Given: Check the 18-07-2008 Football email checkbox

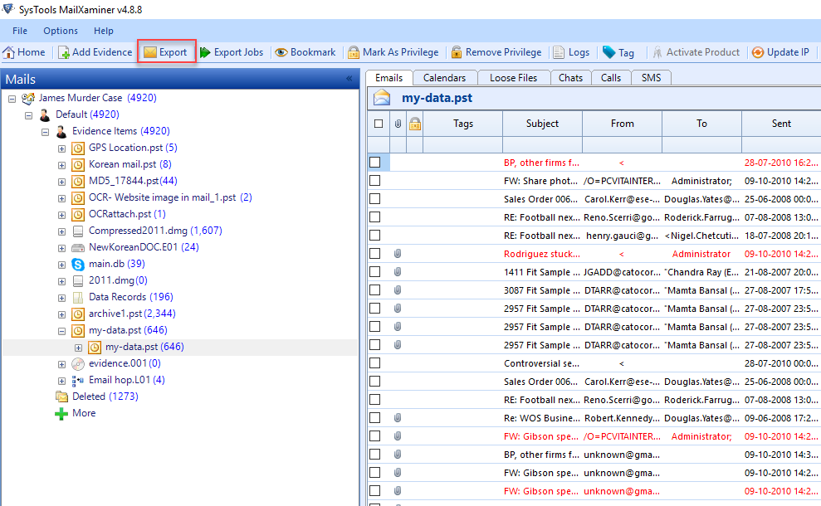Looking at the screenshot, I should [x=375, y=235].
